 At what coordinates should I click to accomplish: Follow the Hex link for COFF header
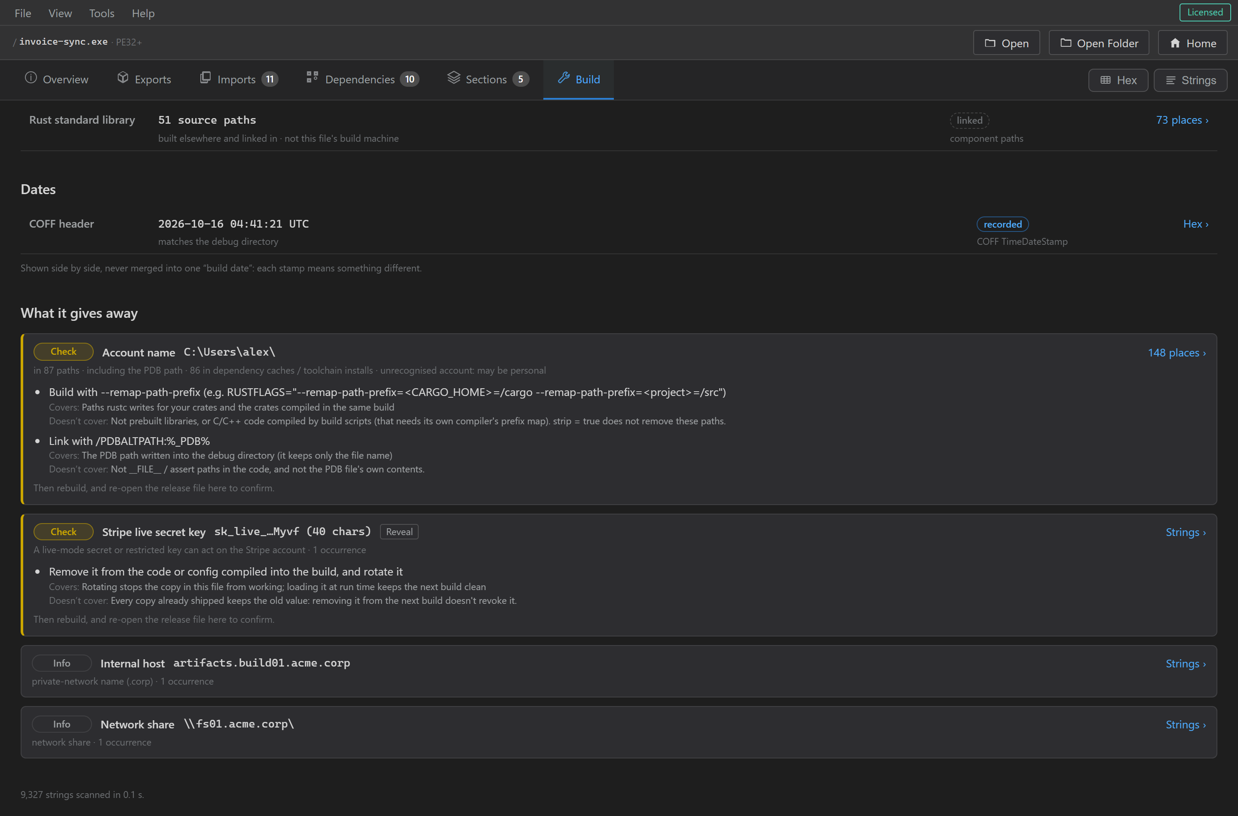point(1195,224)
